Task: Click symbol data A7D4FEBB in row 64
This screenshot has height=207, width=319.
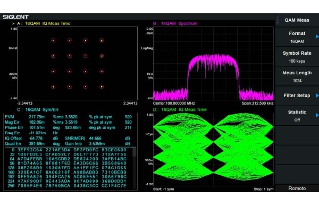Action: click(x=30, y=159)
